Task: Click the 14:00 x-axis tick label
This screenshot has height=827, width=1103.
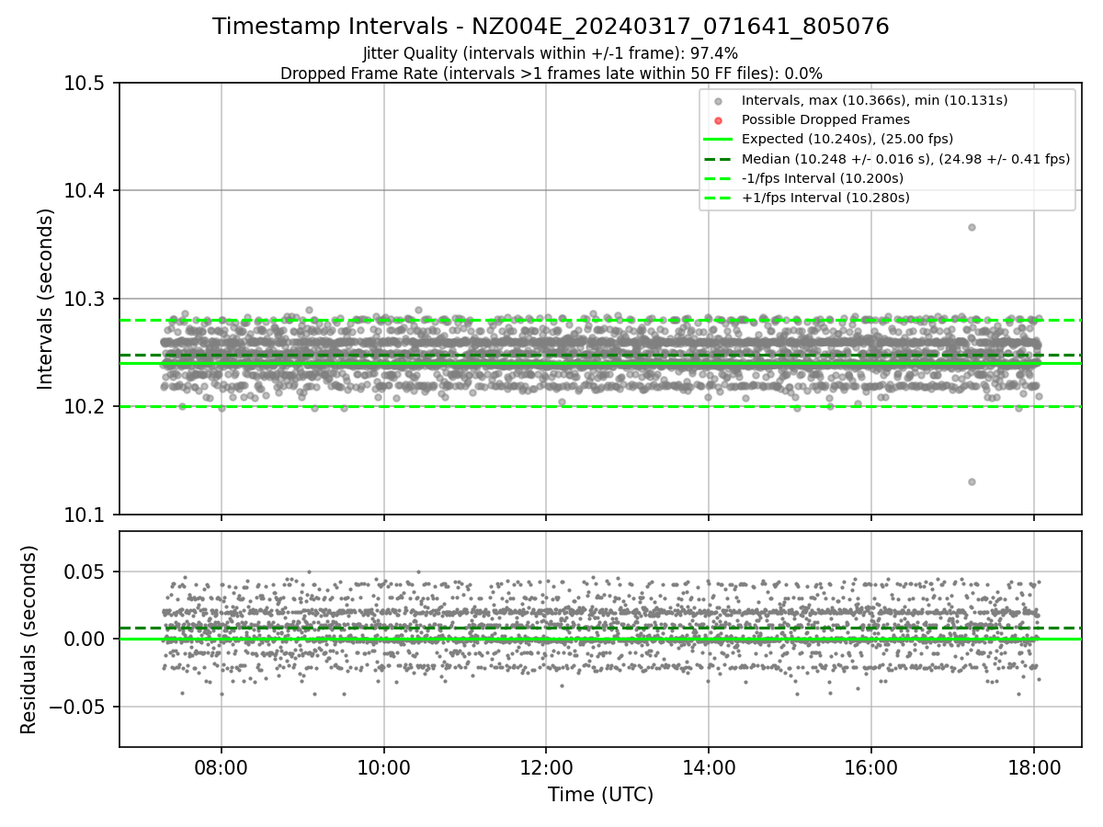Action: (x=709, y=766)
